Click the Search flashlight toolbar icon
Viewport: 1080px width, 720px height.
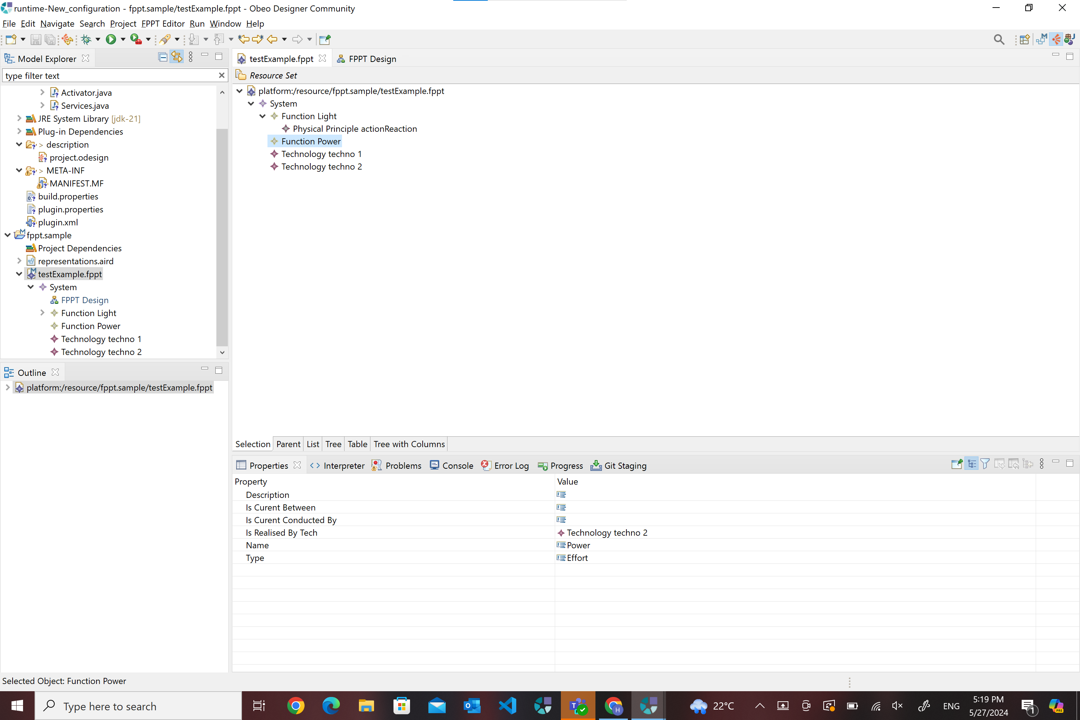165,40
